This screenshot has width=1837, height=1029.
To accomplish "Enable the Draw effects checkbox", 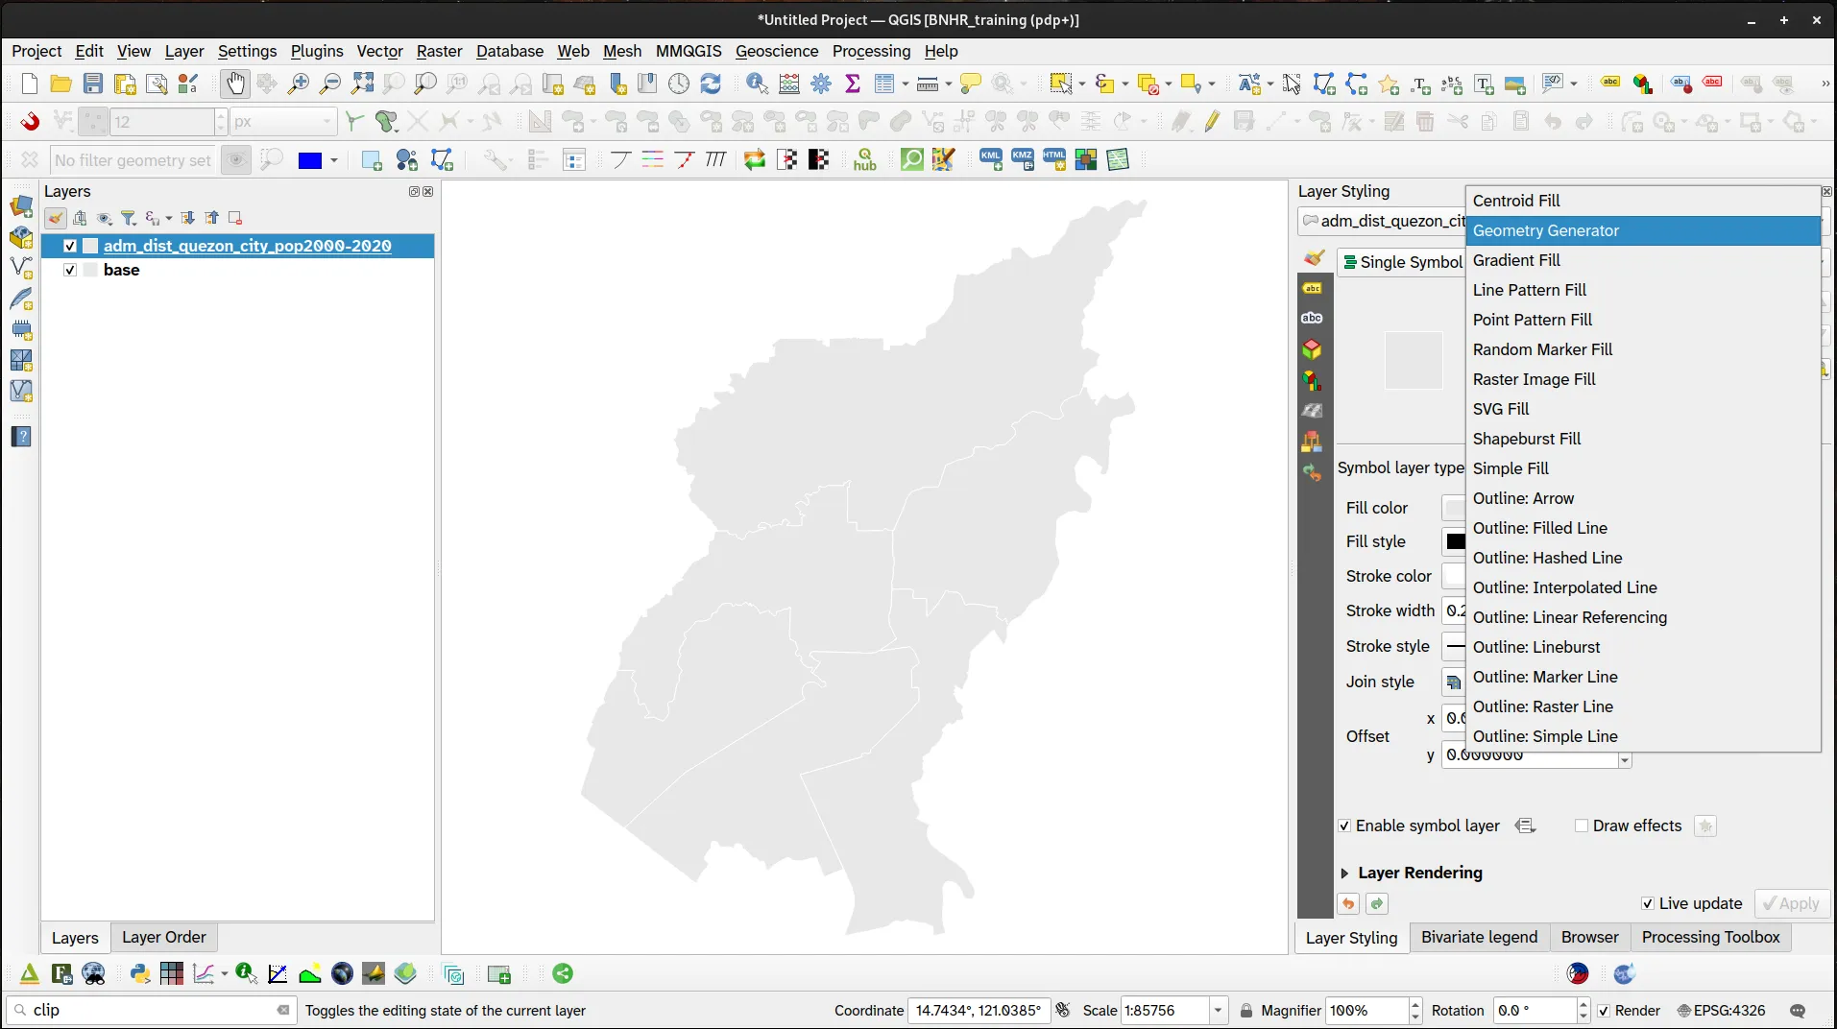I will 1582,826.
